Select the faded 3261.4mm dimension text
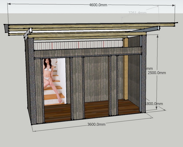Viewport: 183px width, 147px height. 137,13
